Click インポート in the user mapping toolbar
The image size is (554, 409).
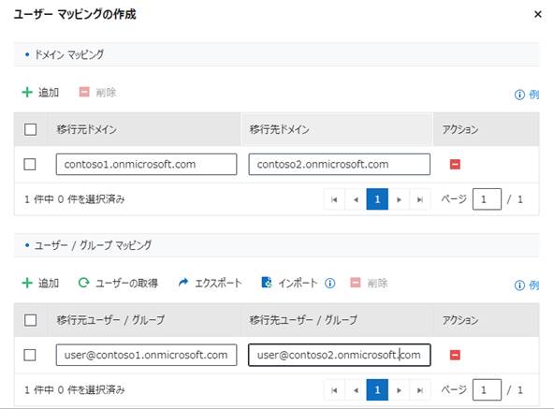(289, 284)
